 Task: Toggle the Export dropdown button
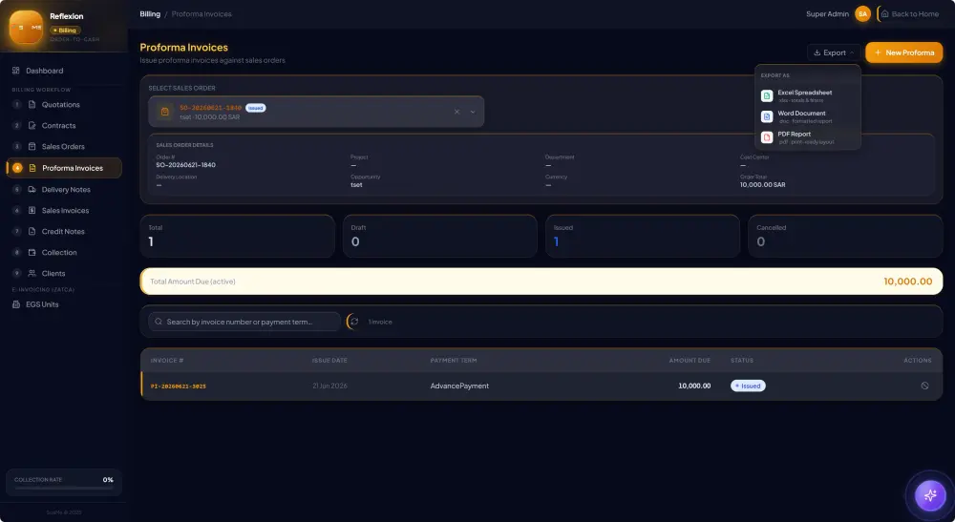pyautogui.click(x=834, y=52)
